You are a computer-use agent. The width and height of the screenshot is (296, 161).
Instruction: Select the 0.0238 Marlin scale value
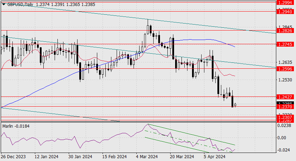(284, 126)
